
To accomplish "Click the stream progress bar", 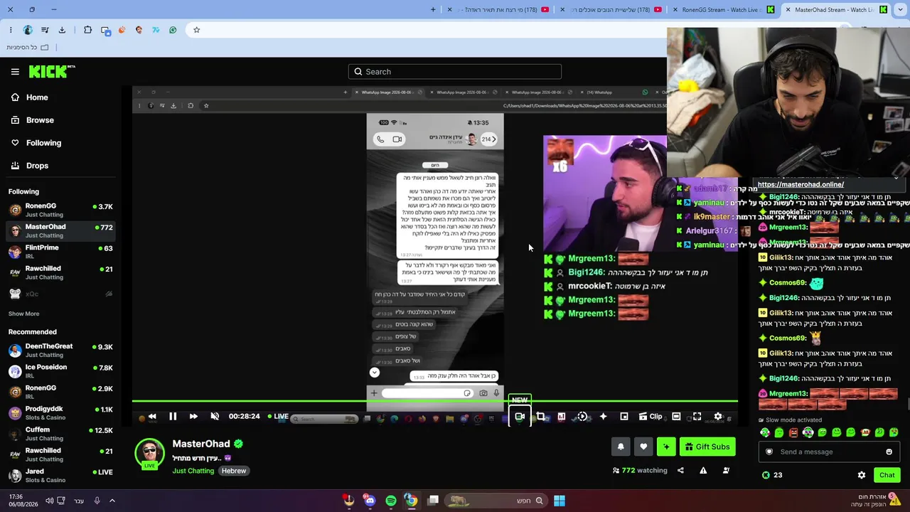I will pos(435,402).
